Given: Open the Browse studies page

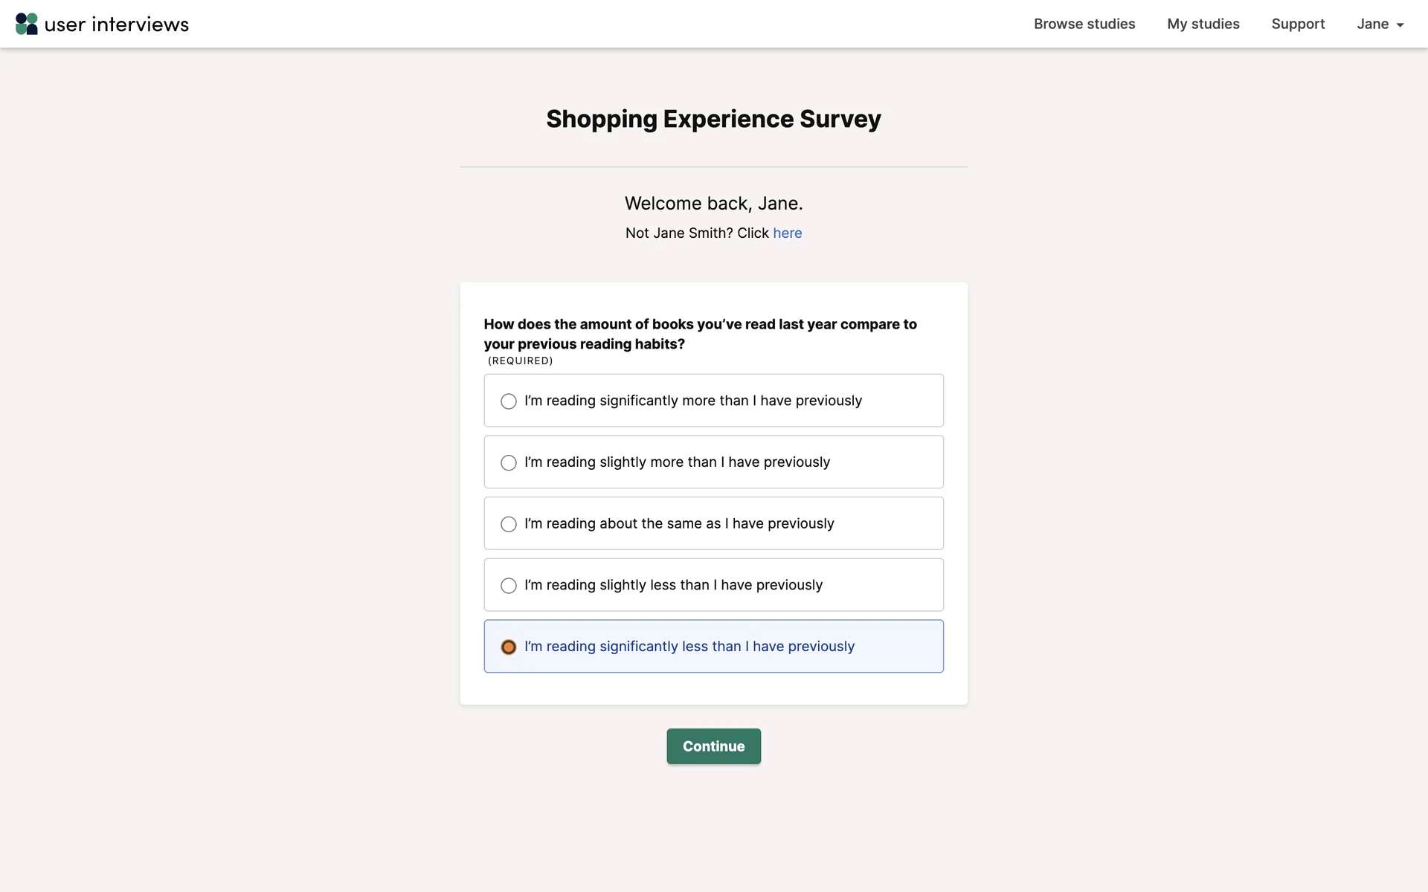Looking at the screenshot, I should (1084, 24).
